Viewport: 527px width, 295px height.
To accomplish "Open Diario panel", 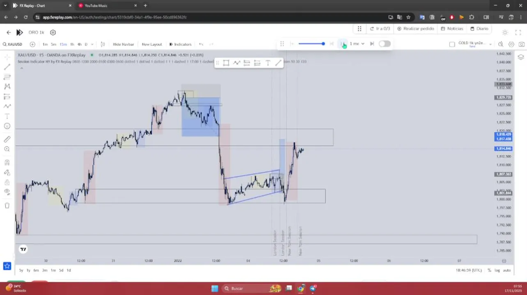I will tap(479, 29).
